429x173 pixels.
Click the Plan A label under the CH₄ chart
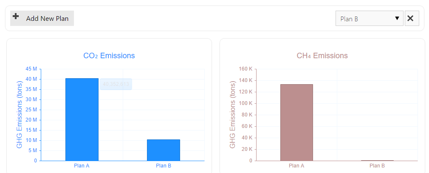point(296,166)
